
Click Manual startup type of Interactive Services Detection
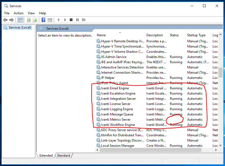(x=193, y=67)
